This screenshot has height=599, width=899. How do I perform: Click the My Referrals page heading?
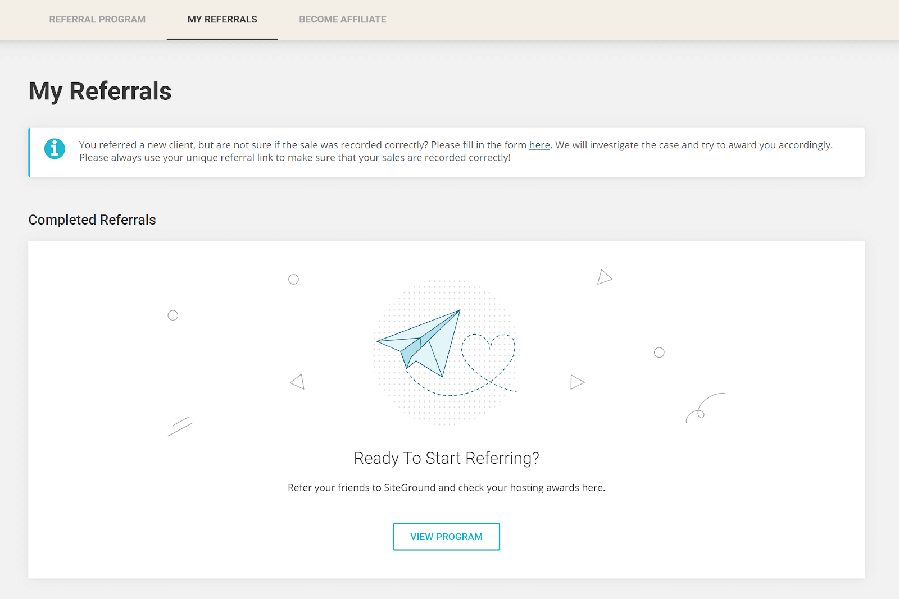[x=100, y=91]
